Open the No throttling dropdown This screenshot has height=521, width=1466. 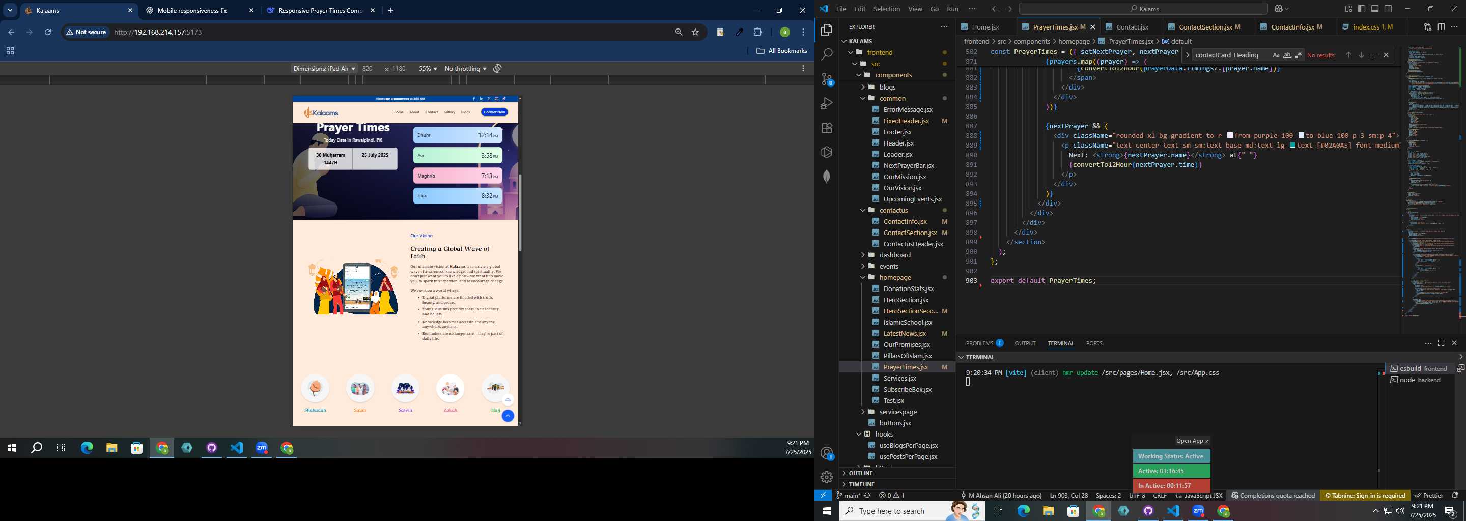[x=466, y=68]
